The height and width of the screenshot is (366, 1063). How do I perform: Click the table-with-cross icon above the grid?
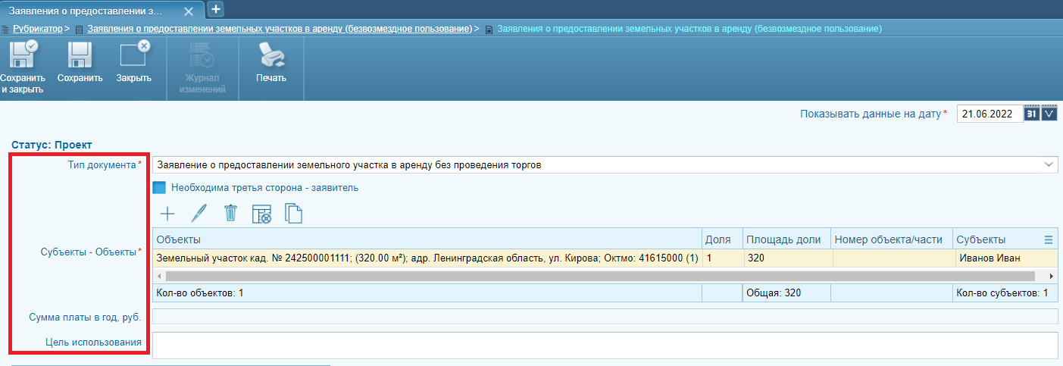261,214
